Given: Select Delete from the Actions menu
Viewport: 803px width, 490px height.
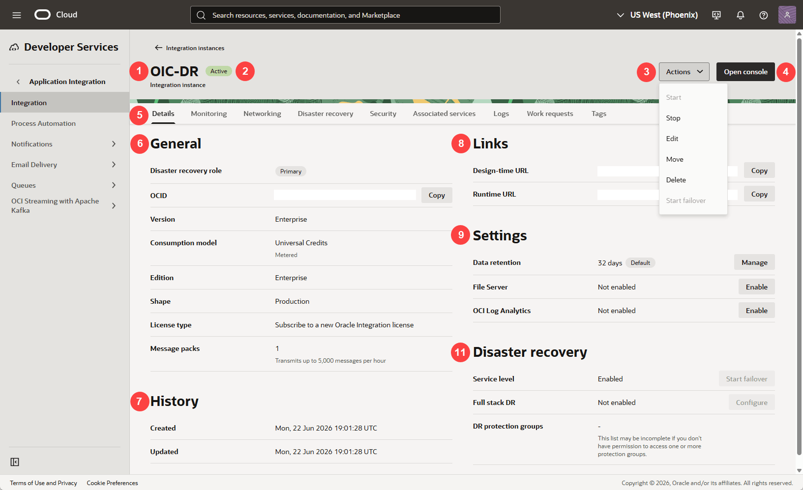Looking at the screenshot, I should point(693,180).
